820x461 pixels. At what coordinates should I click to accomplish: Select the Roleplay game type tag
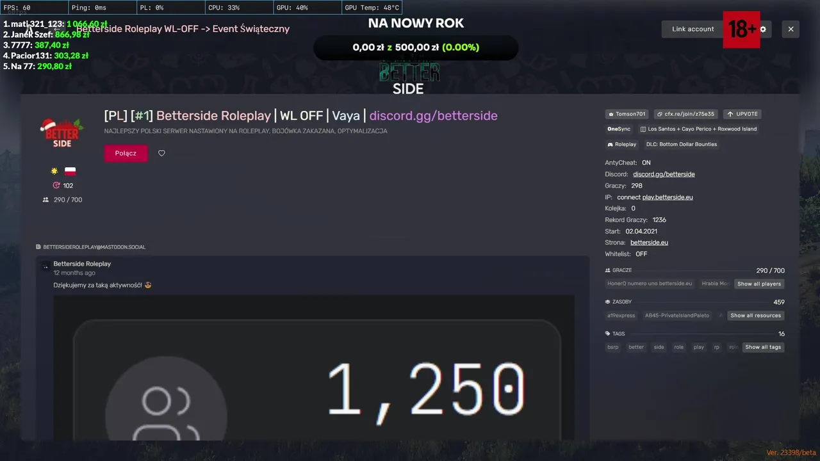(621, 144)
